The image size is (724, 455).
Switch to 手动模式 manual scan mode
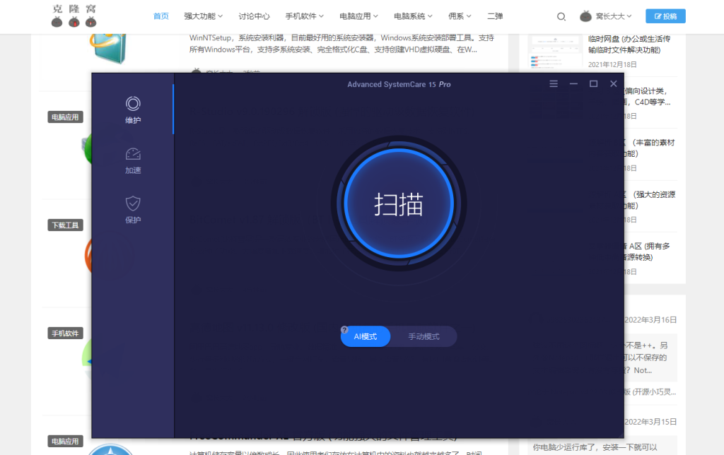[x=424, y=336]
